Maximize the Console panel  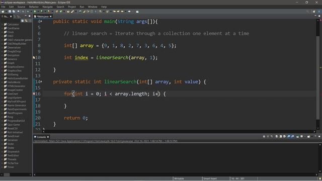pyautogui.click(x=319, y=136)
